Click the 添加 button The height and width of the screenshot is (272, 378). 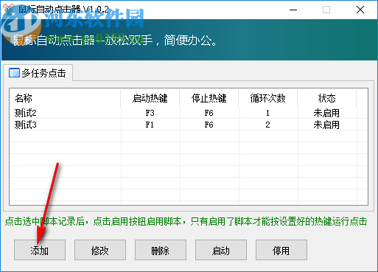(x=40, y=250)
